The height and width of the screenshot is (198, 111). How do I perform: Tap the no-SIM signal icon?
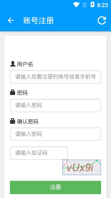coord(85,5)
